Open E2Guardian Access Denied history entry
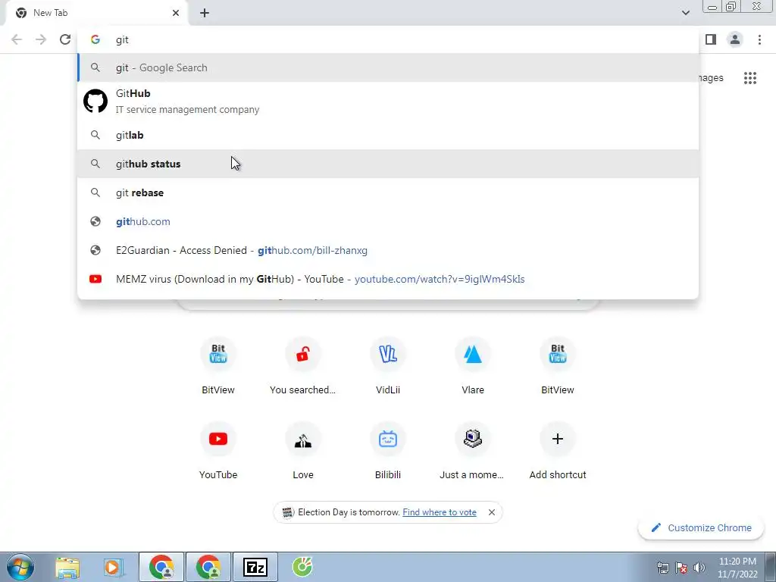Viewport: 776px width, 582px height. (x=388, y=250)
